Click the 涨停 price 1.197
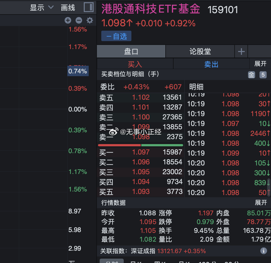This screenshot has width=271, height=263. coord(206,213)
